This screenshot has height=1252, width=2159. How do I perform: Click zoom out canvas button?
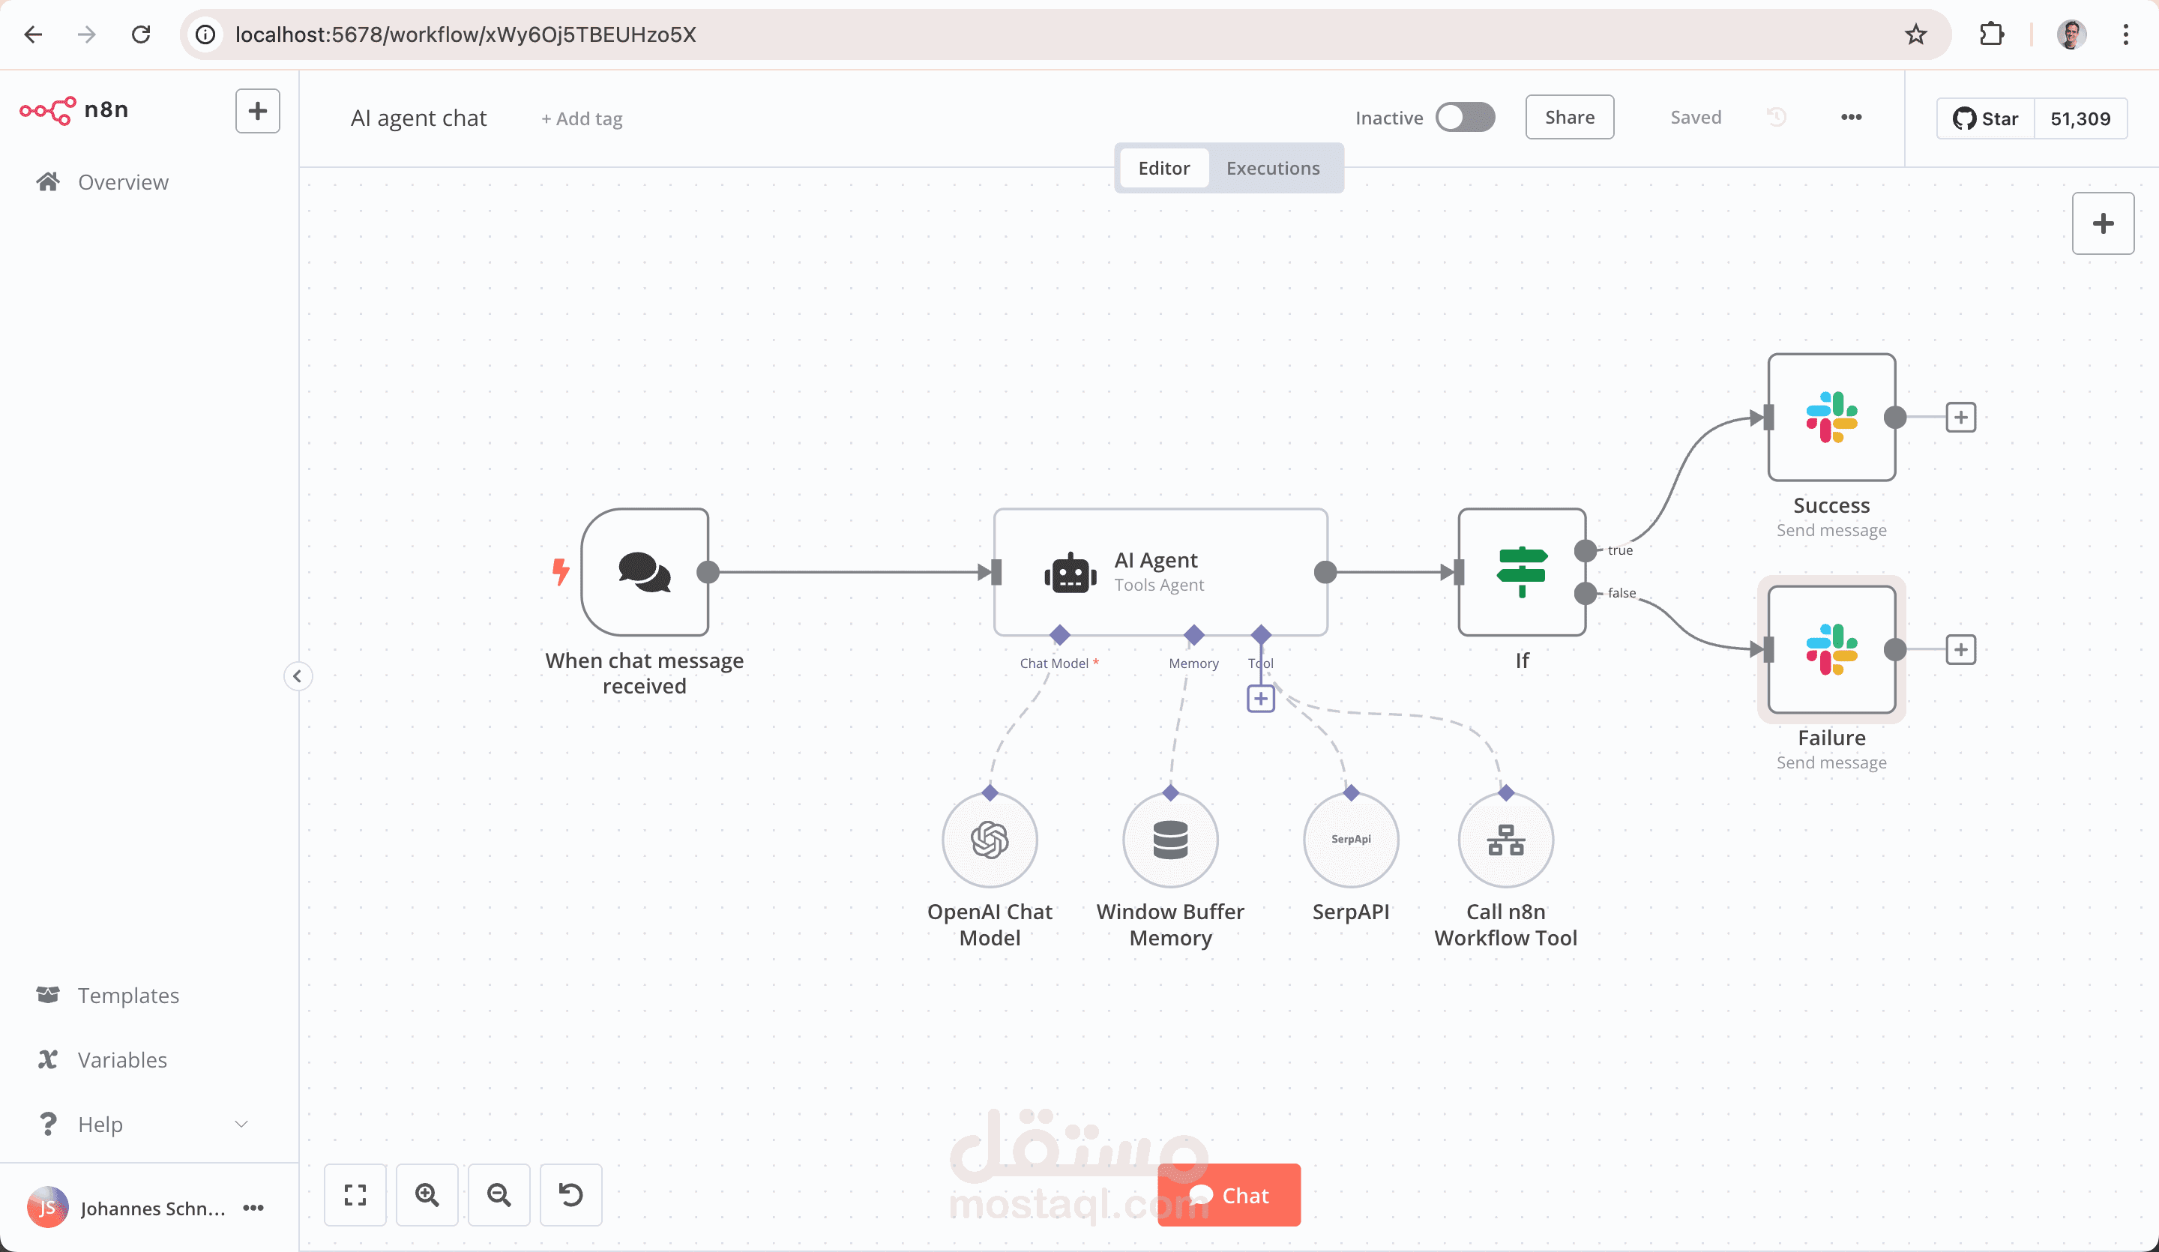tap(499, 1194)
